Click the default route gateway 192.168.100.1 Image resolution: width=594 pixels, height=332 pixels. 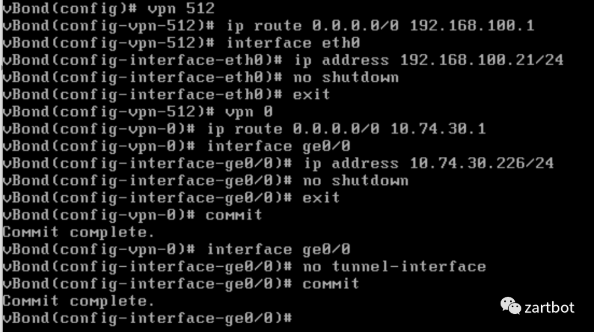click(472, 26)
